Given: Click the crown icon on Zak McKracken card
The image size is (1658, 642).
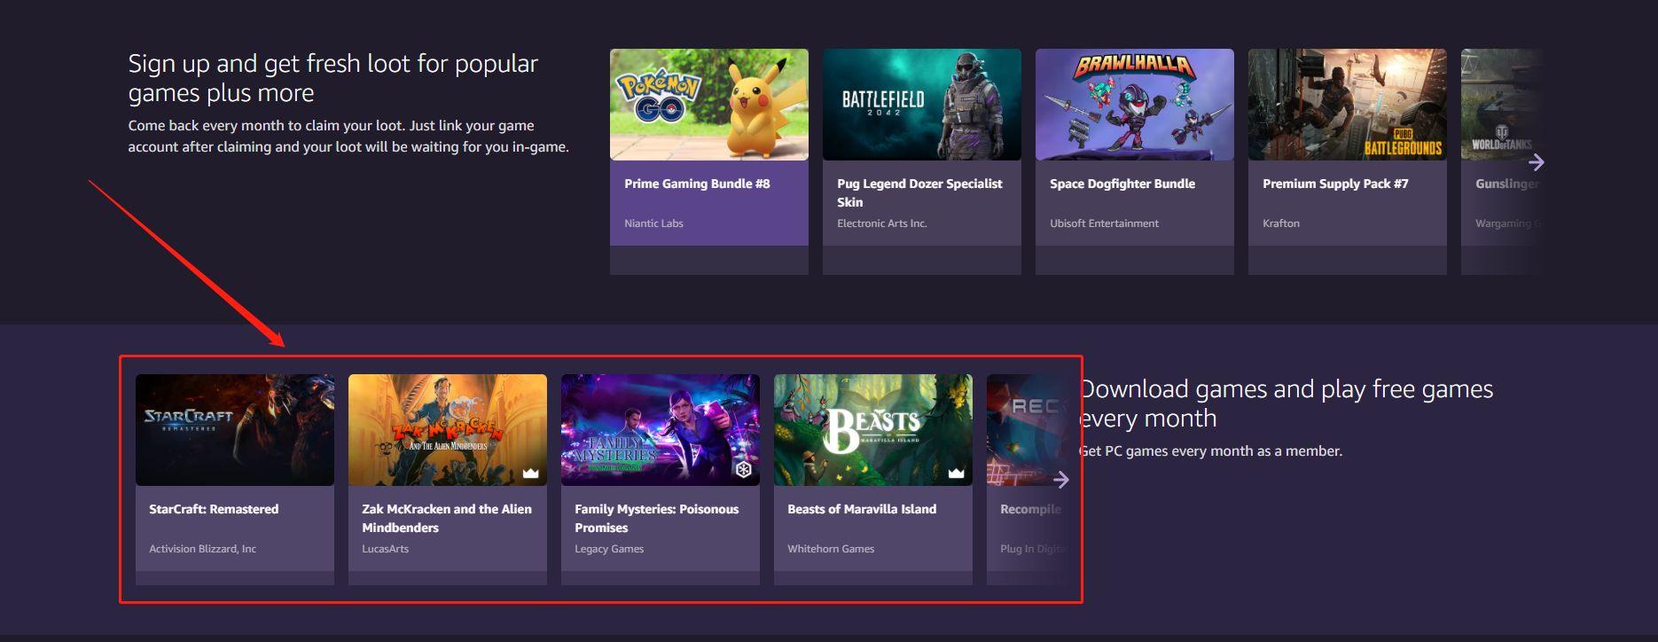Looking at the screenshot, I should pos(531,473).
